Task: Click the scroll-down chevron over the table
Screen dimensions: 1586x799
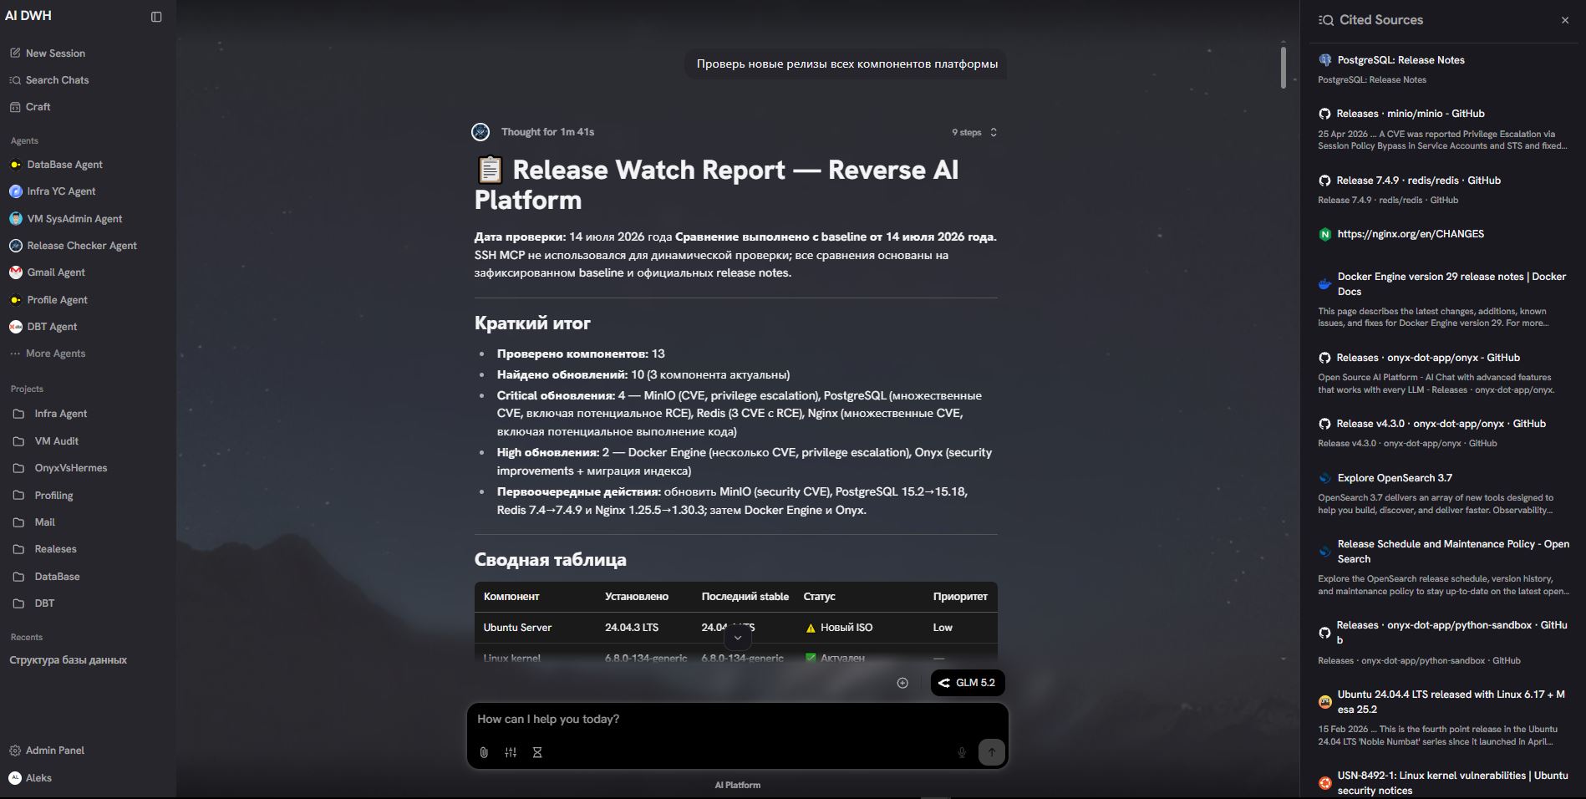Action: pos(737,638)
